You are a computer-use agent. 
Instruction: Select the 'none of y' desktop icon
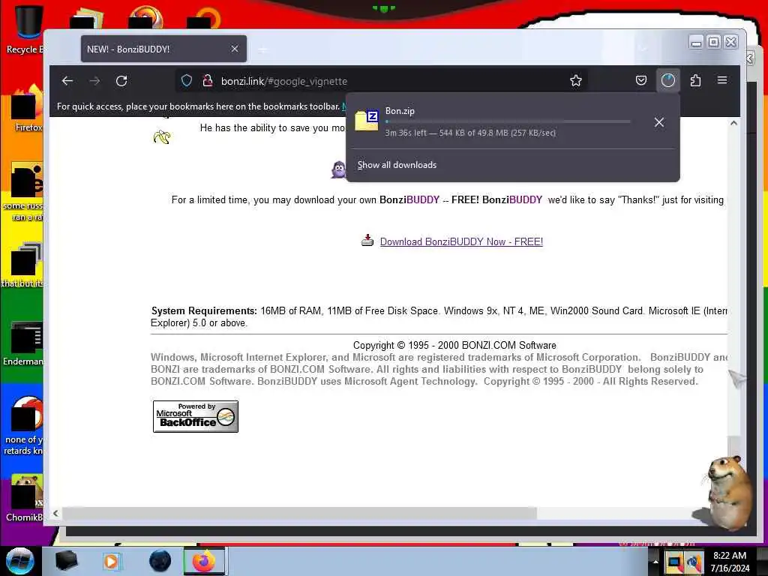23,426
